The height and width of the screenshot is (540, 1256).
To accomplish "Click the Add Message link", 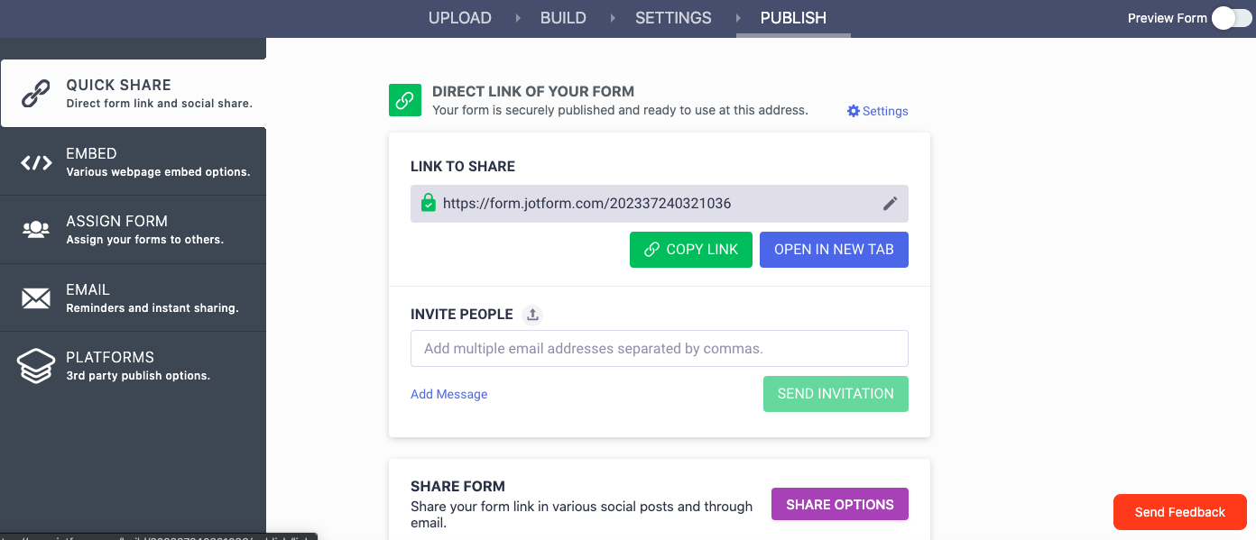I will click(448, 394).
